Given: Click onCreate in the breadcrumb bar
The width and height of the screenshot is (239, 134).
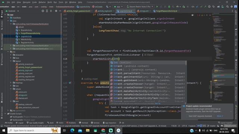Looking at the screenshot, I should coord(97,7).
